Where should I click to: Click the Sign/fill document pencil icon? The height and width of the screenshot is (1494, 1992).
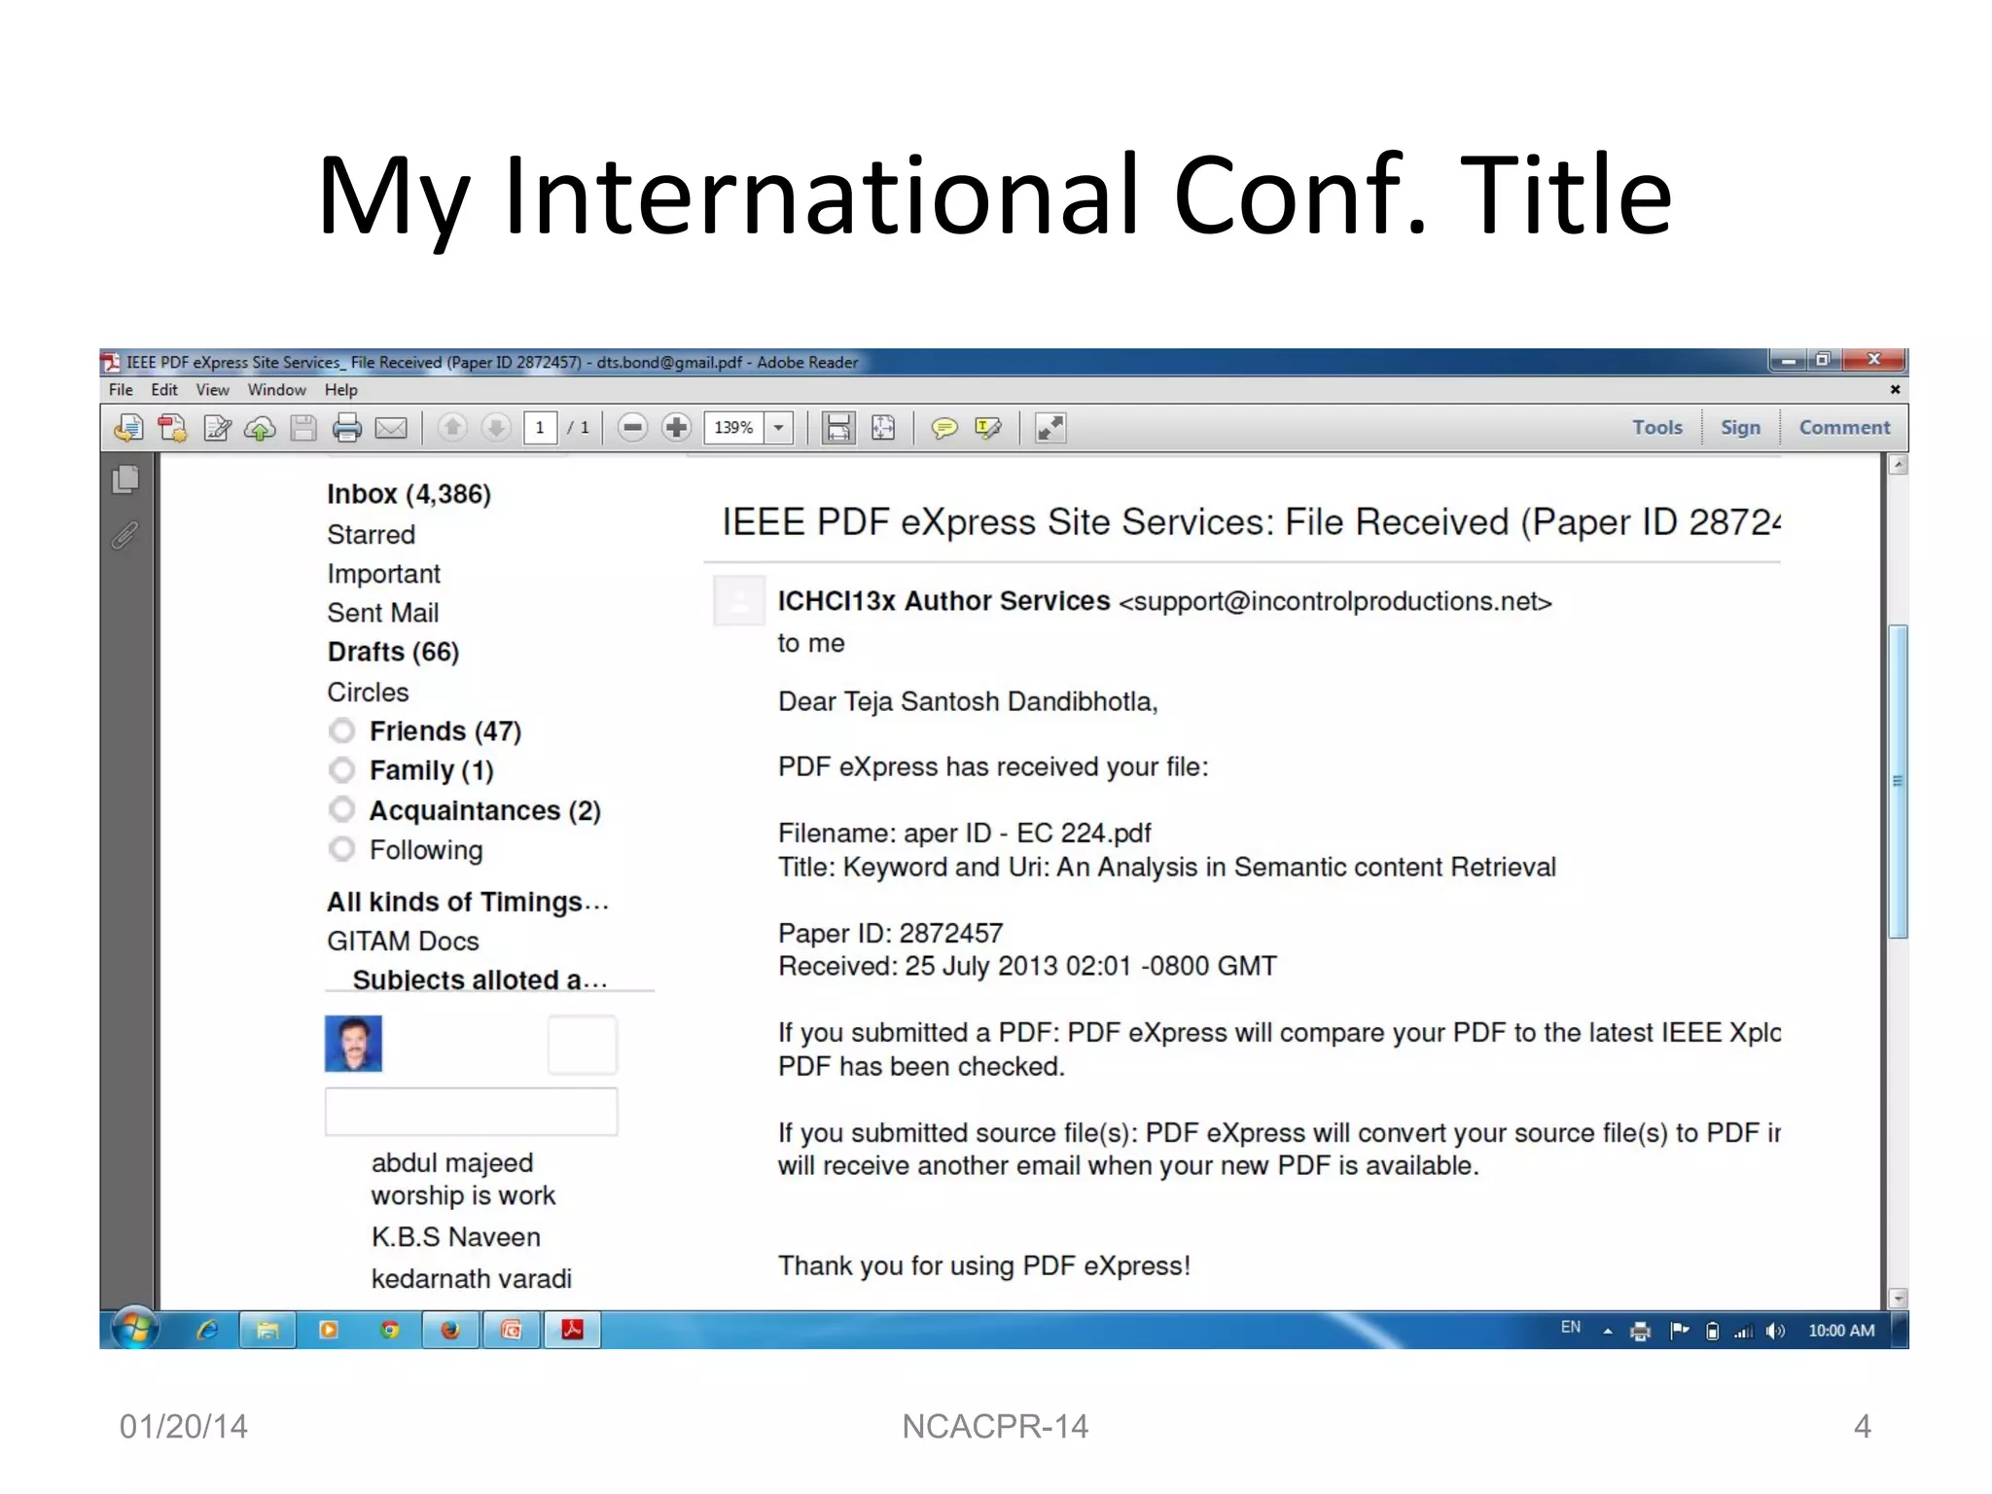point(216,428)
